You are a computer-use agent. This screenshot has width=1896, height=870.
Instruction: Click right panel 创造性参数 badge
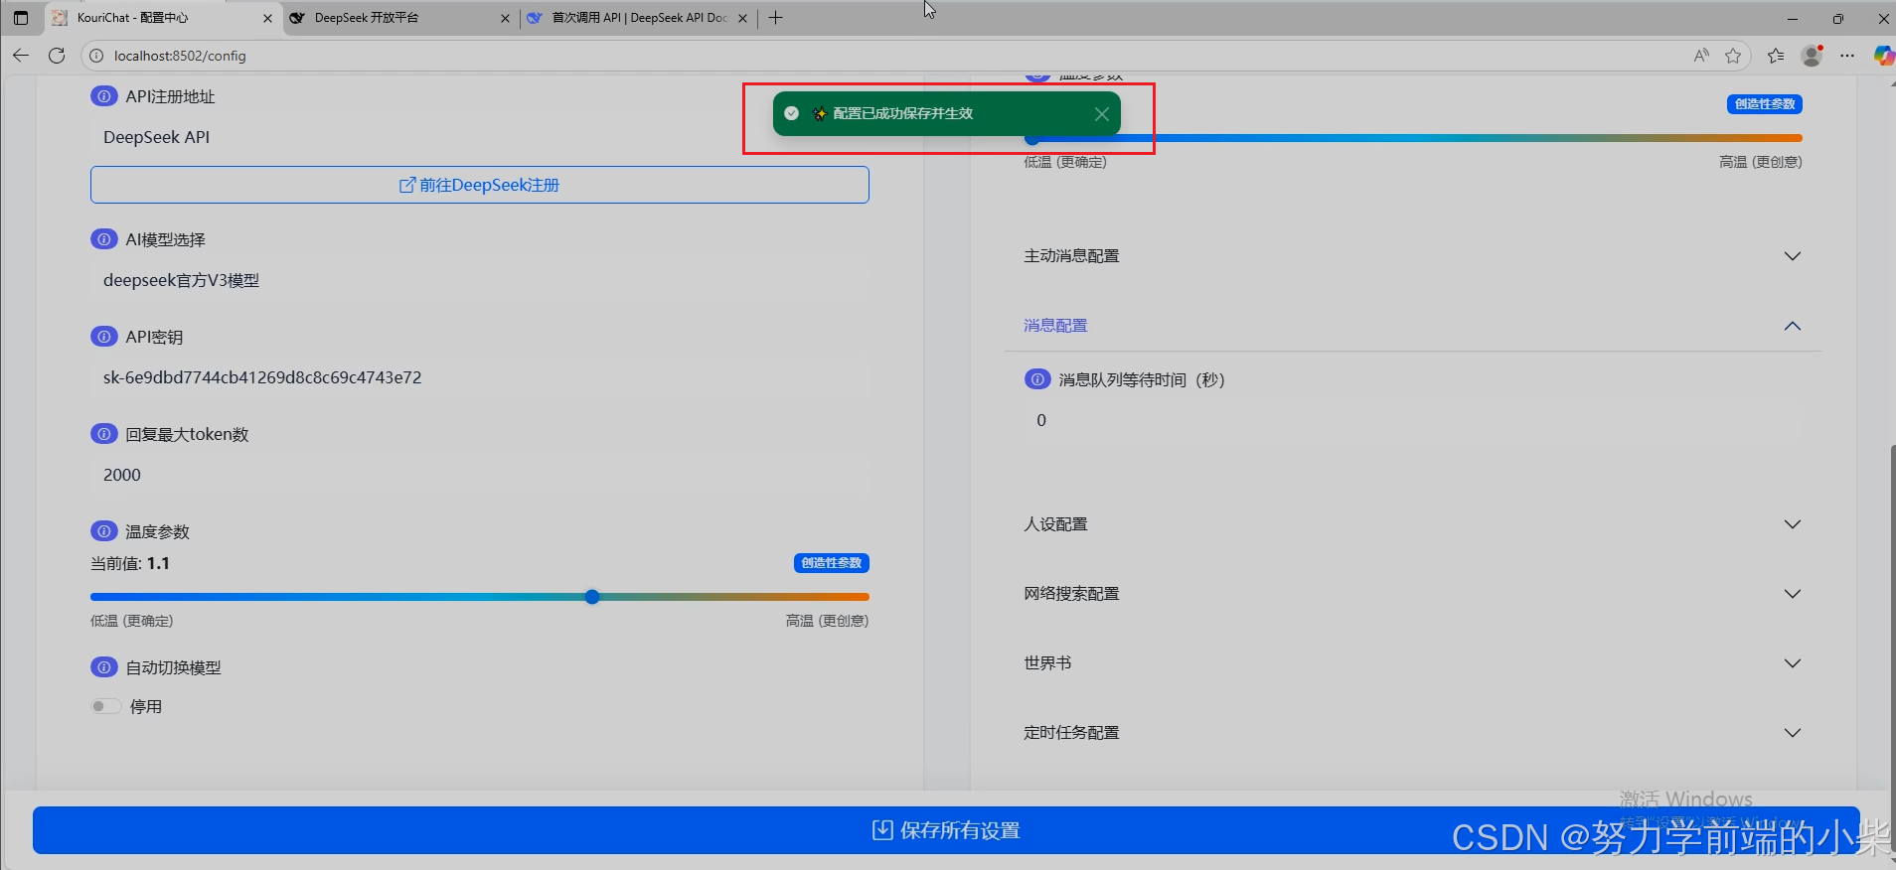click(x=1765, y=104)
